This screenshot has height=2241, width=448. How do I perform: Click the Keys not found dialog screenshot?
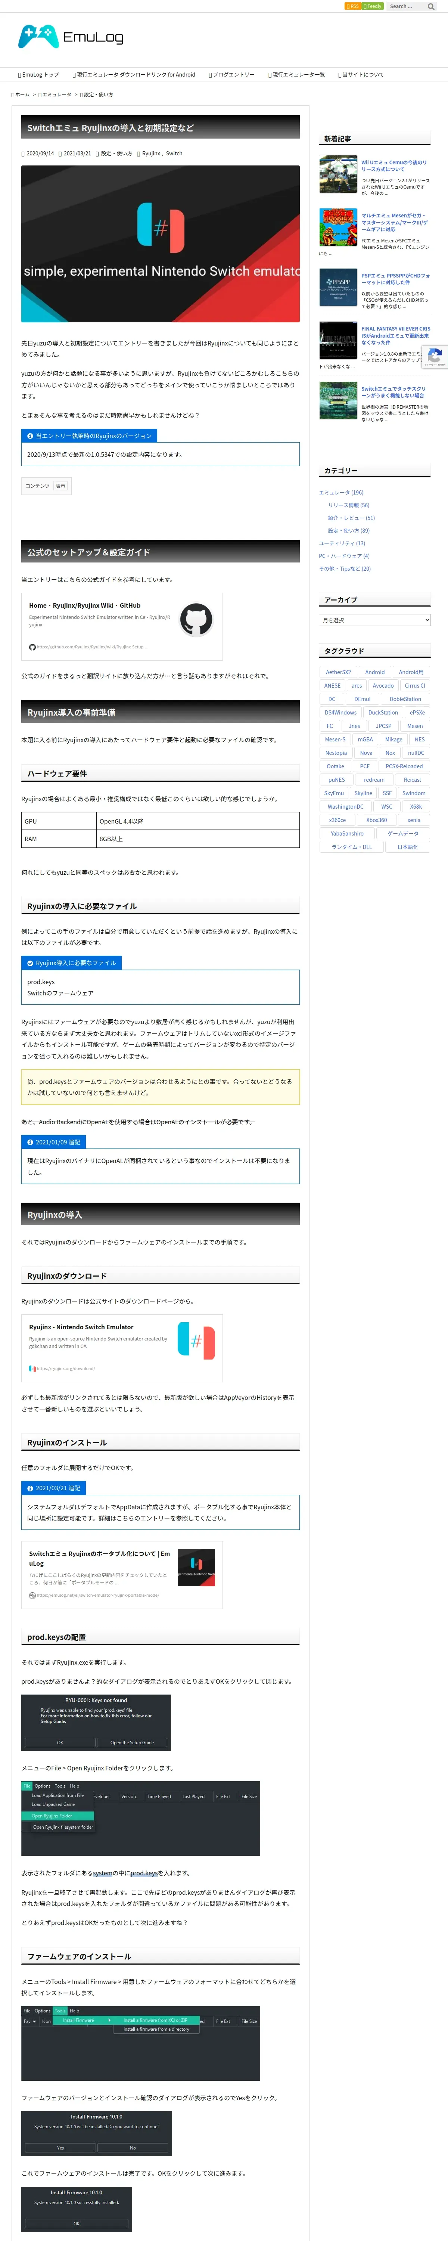tap(96, 1723)
